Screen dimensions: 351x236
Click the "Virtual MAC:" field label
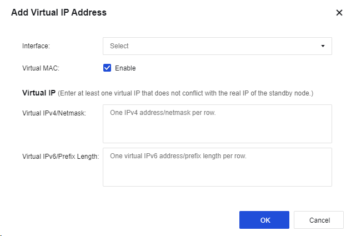pos(41,68)
